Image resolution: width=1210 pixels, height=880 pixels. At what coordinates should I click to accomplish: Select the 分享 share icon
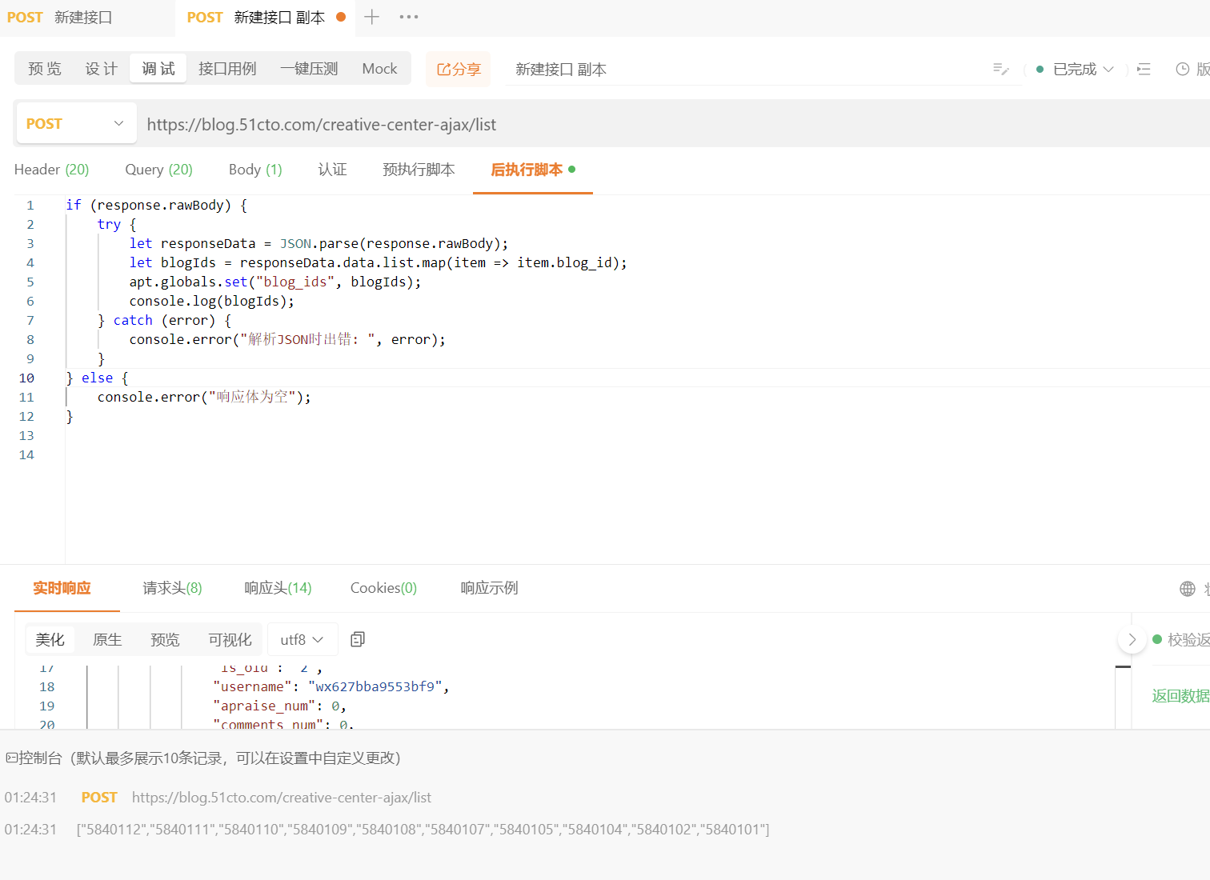click(x=457, y=69)
